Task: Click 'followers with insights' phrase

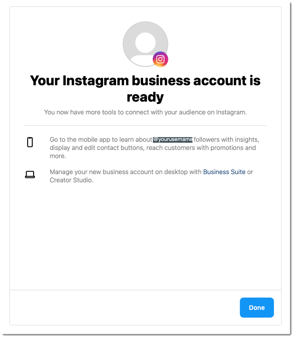Action: (x=226, y=140)
